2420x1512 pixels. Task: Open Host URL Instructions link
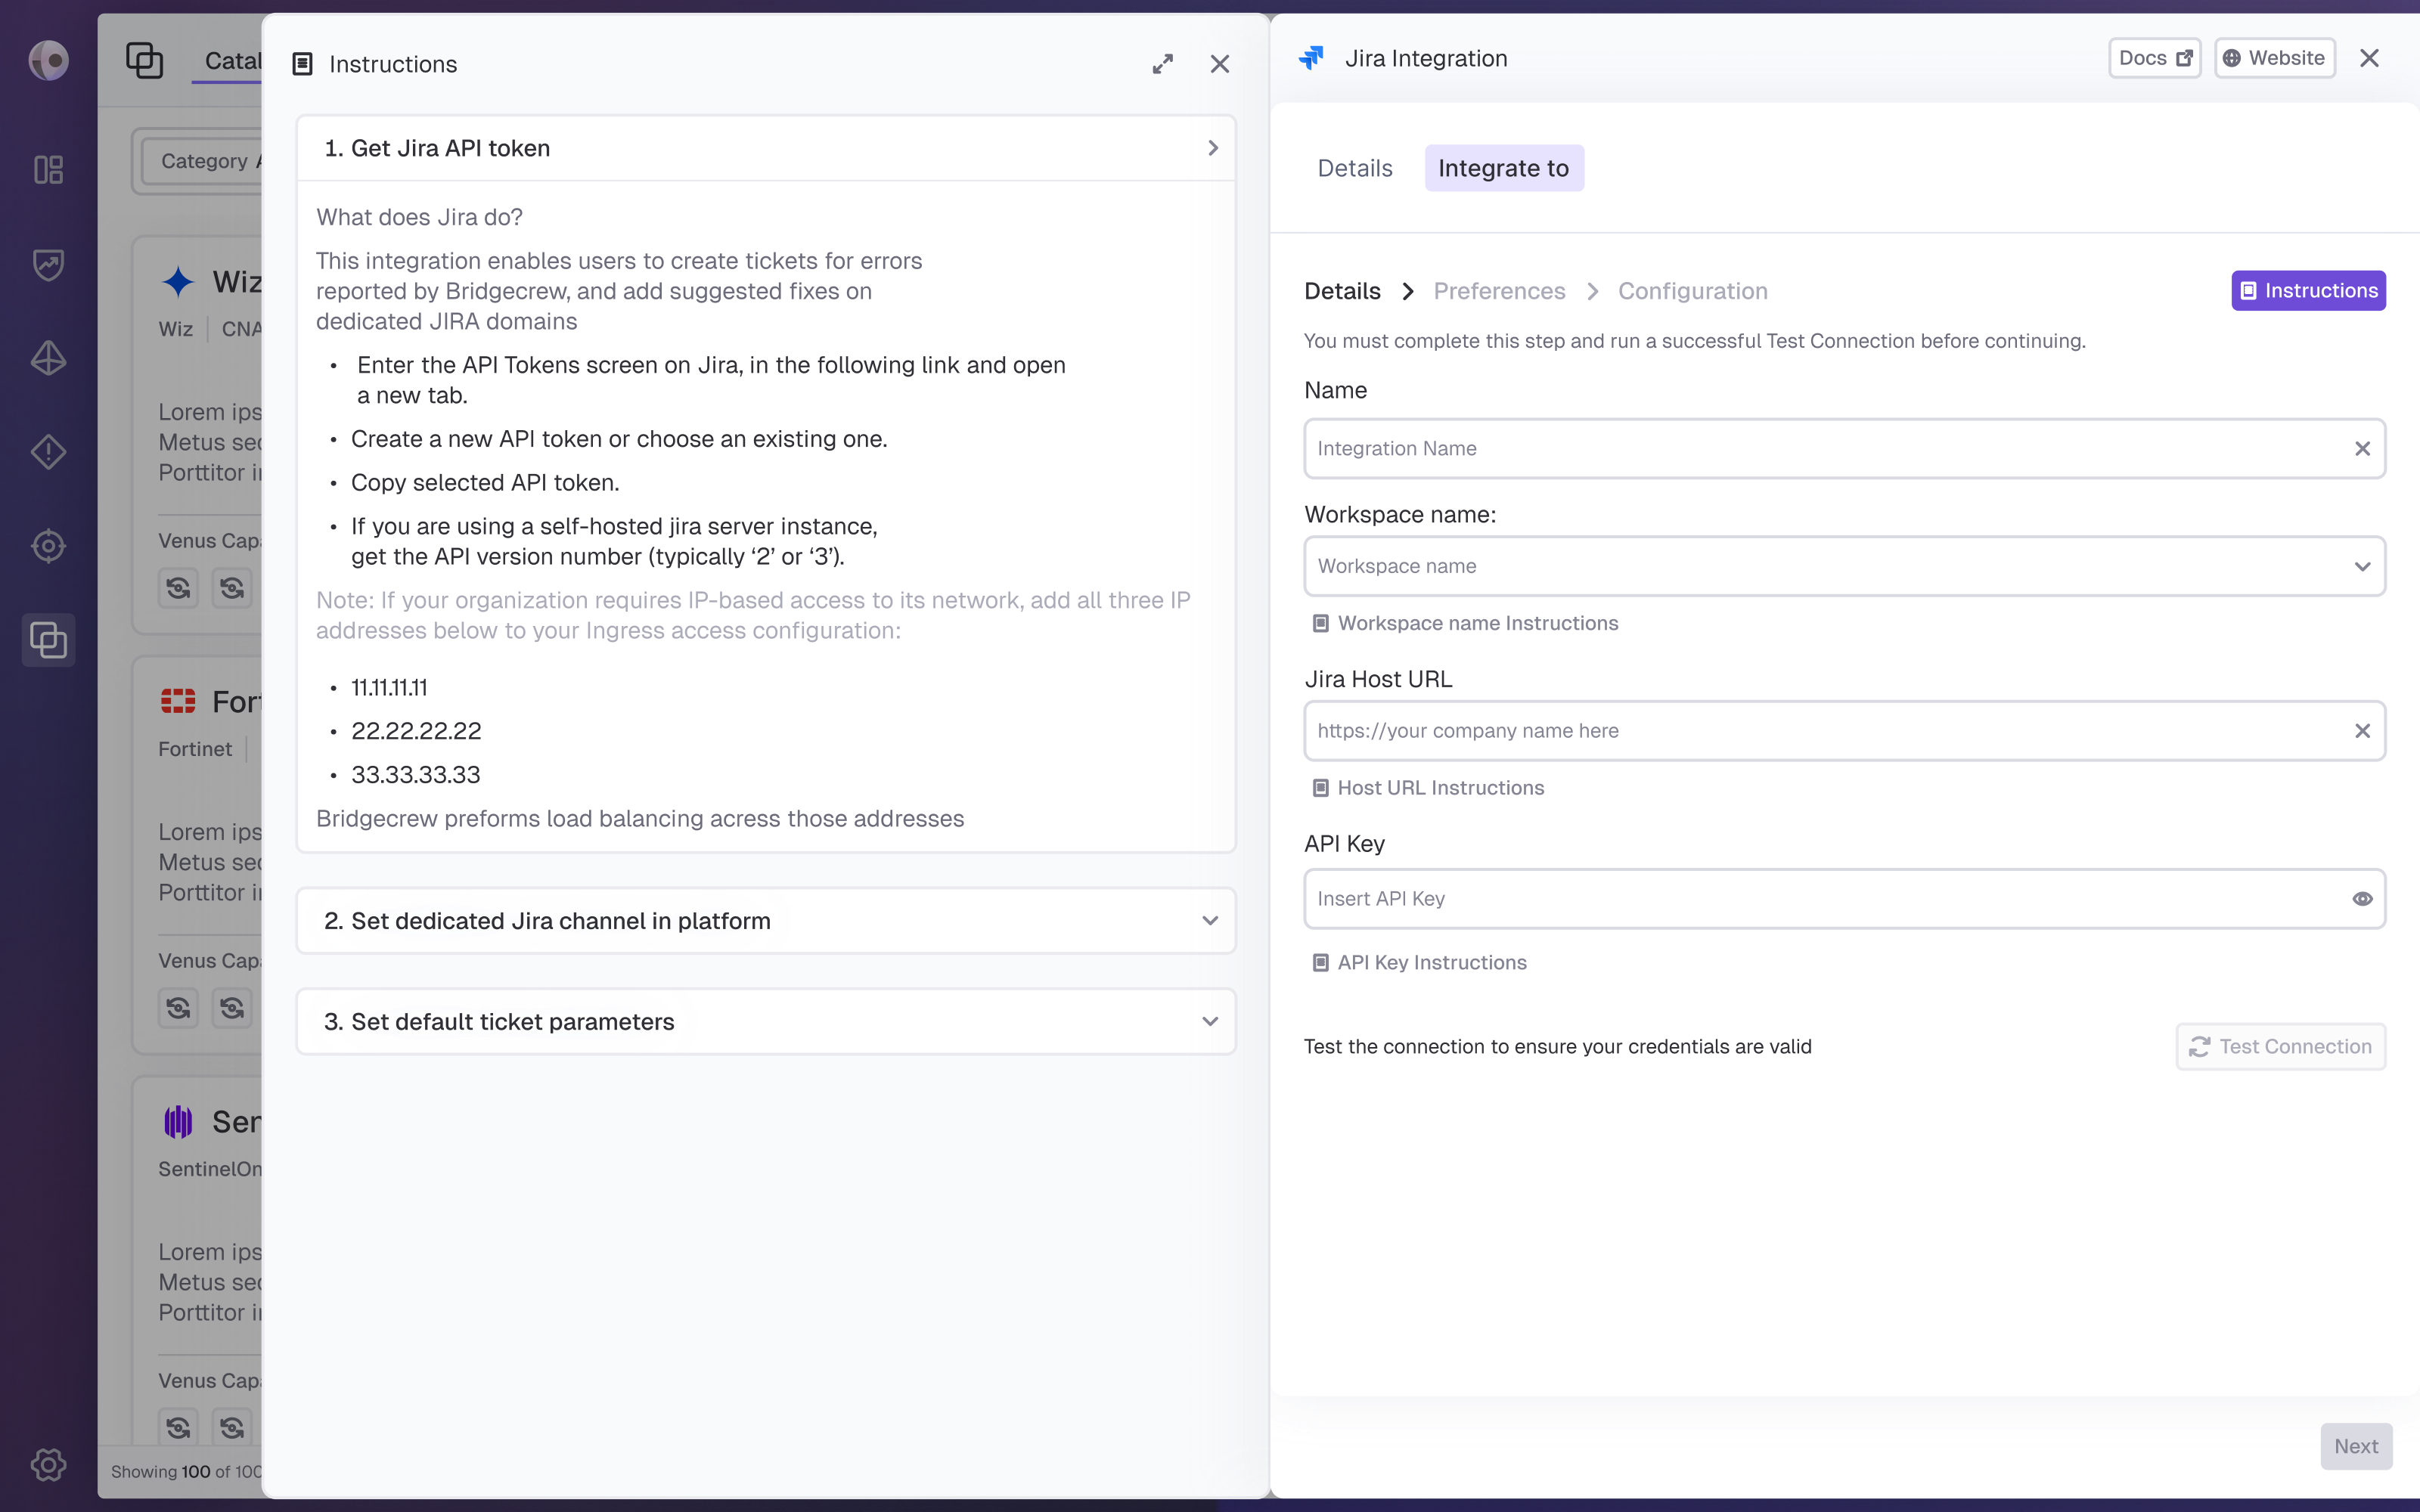1428,788
